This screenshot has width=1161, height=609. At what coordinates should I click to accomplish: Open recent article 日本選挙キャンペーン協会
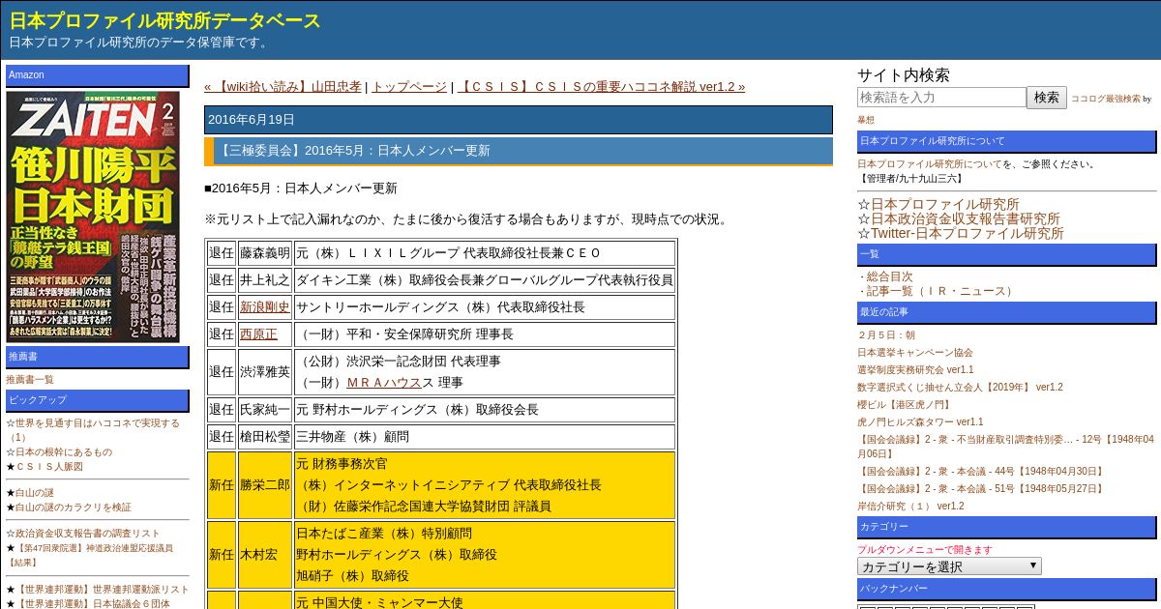[915, 353]
